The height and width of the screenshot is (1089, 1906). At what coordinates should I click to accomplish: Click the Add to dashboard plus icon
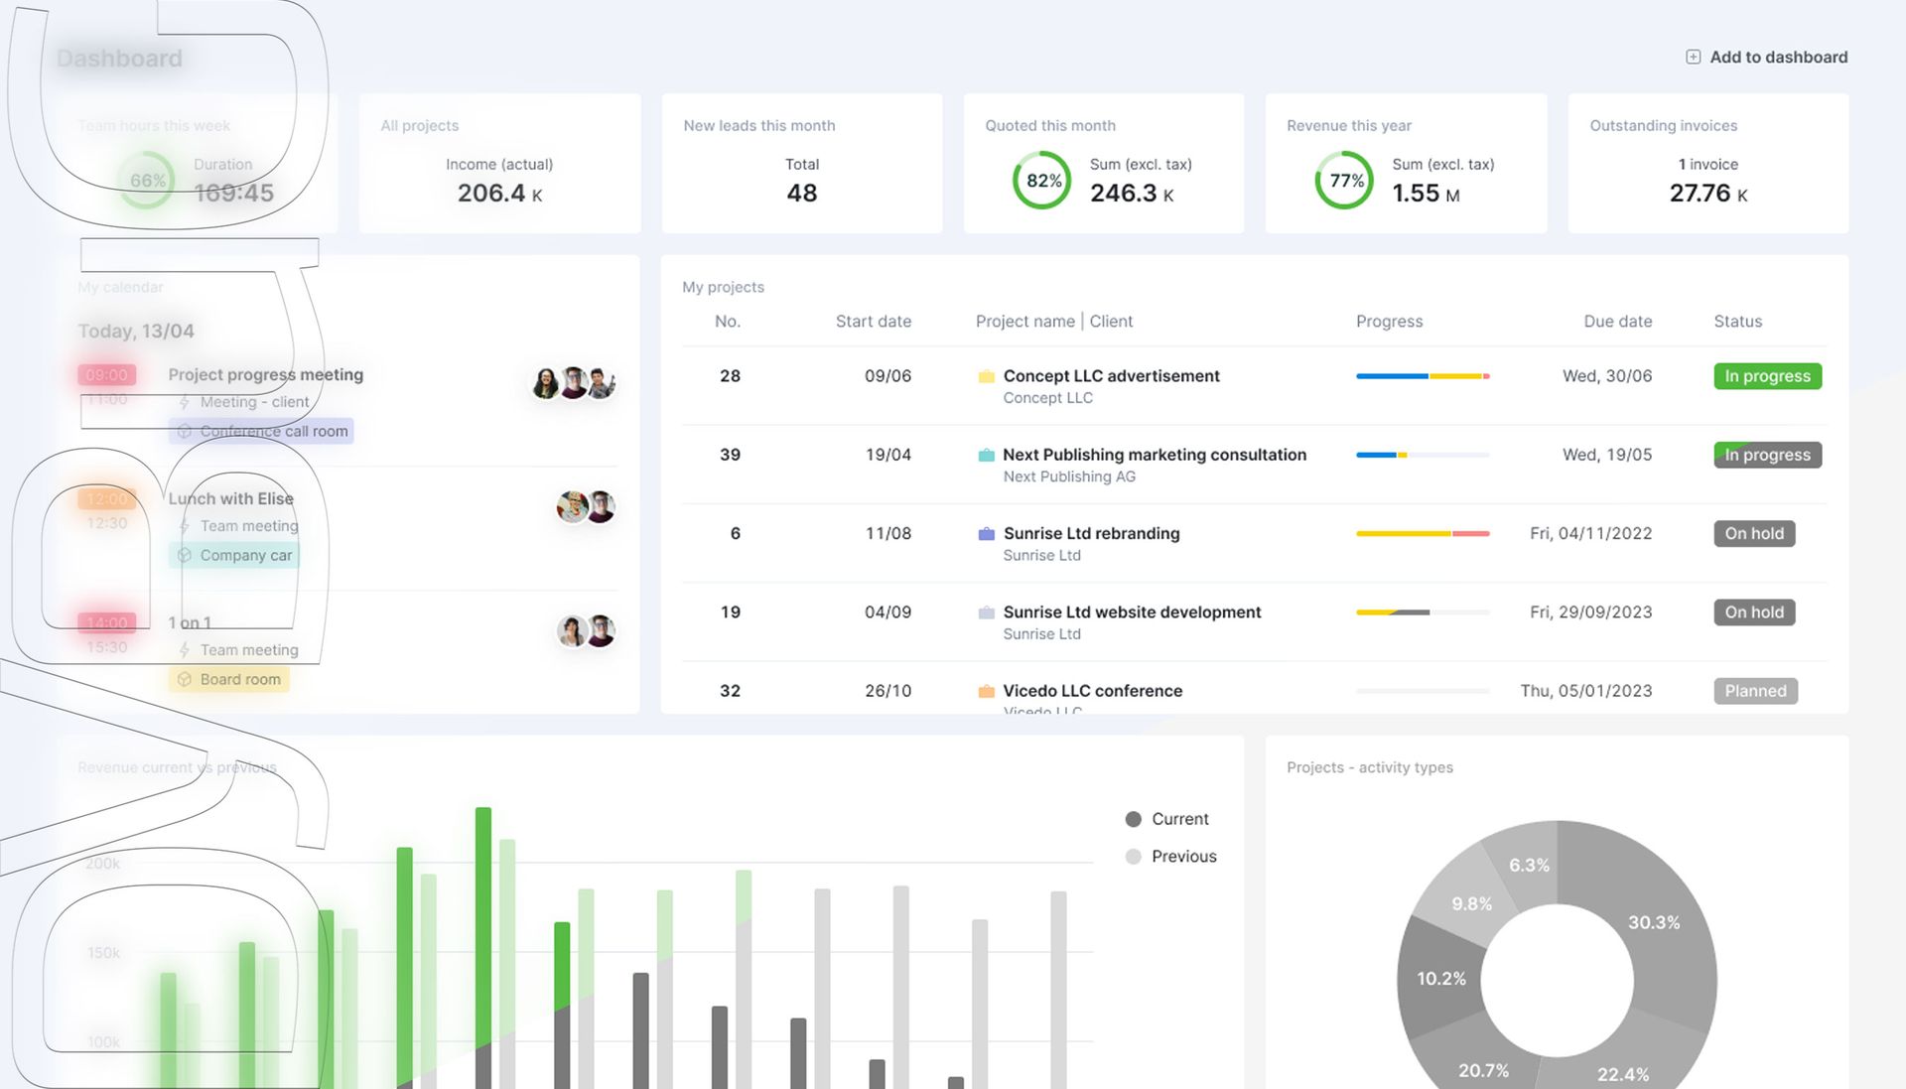point(1693,58)
